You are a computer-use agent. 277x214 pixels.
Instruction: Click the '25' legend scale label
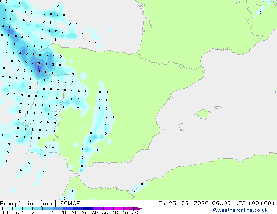85,212
